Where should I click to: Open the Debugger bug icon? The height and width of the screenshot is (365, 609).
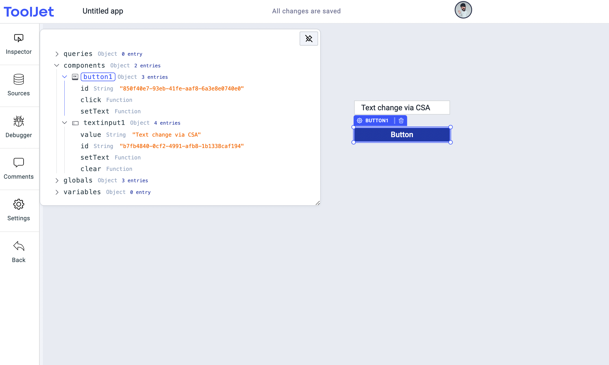coord(18,121)
